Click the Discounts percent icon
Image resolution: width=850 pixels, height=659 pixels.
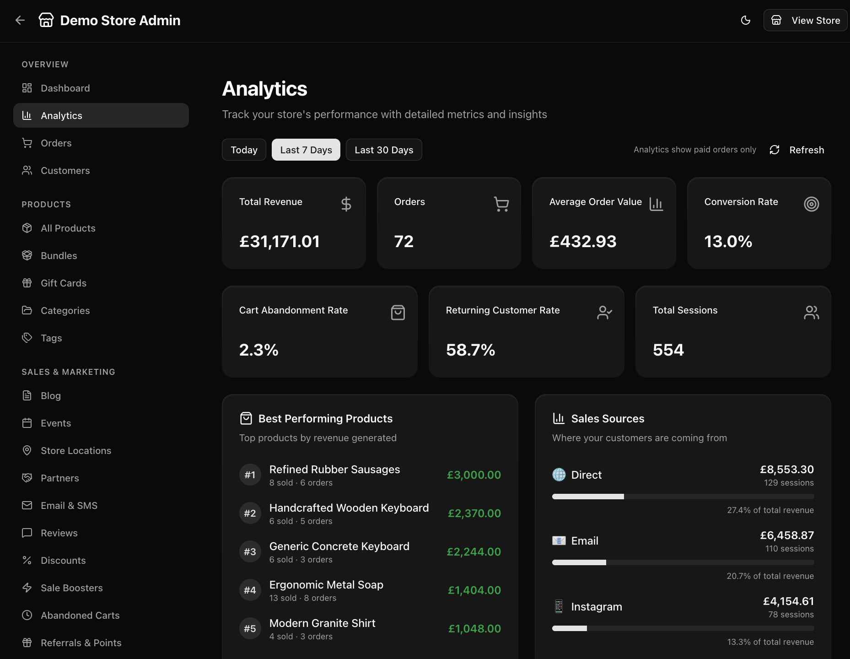[x=27, y=560]
